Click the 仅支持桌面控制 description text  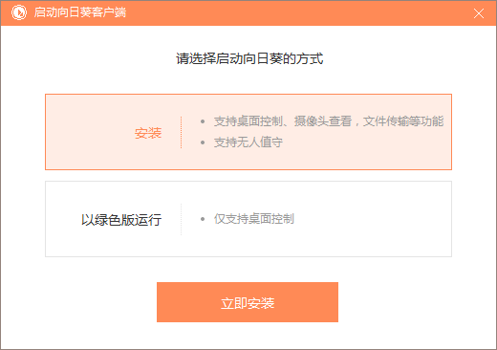point(254,219)
